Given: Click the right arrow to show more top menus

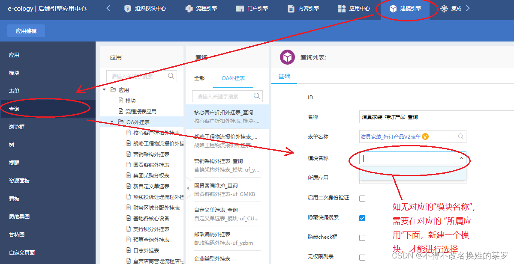Looking at the screenshot, I should pos(468,8).
